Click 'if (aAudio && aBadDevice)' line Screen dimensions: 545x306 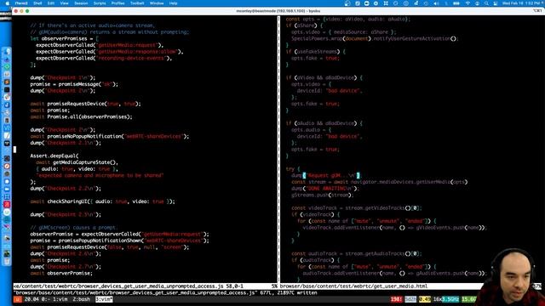click(324, 123)
